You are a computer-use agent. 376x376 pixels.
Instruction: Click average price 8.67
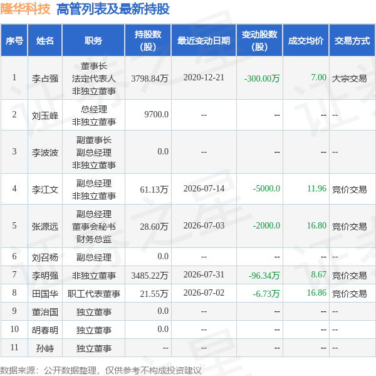click(x=319, y=274)
